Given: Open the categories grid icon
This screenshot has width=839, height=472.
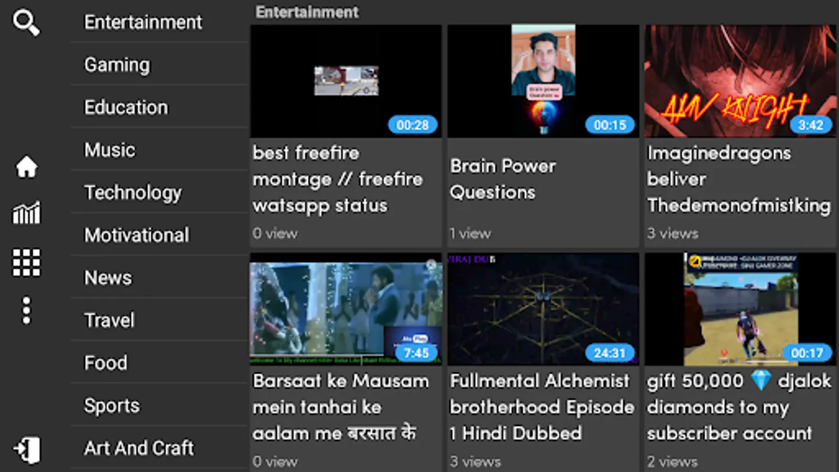Looking at the screenshot, I should point(26,262).
